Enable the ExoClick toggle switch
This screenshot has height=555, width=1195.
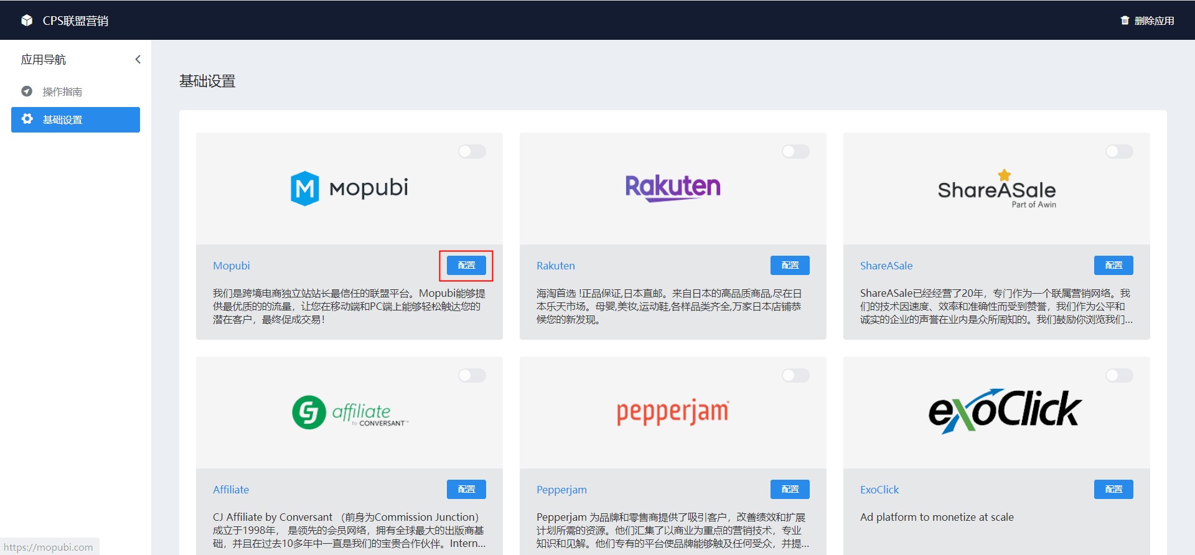[x=1119, y=375]
